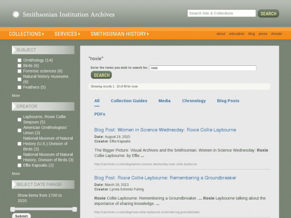Click the Smithsonian sunburst logo icon

(16, 14)
